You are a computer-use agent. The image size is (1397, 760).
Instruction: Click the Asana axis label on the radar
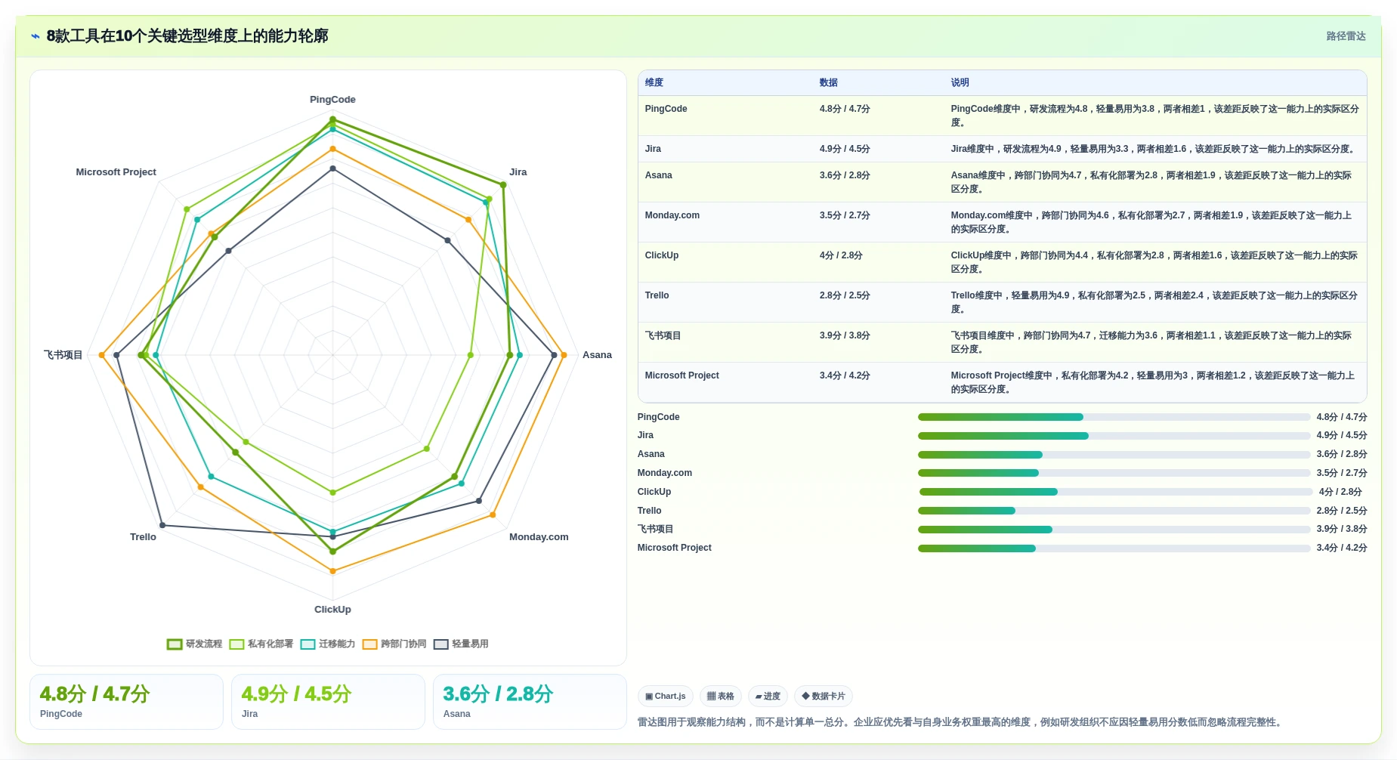tap(597, 355)
